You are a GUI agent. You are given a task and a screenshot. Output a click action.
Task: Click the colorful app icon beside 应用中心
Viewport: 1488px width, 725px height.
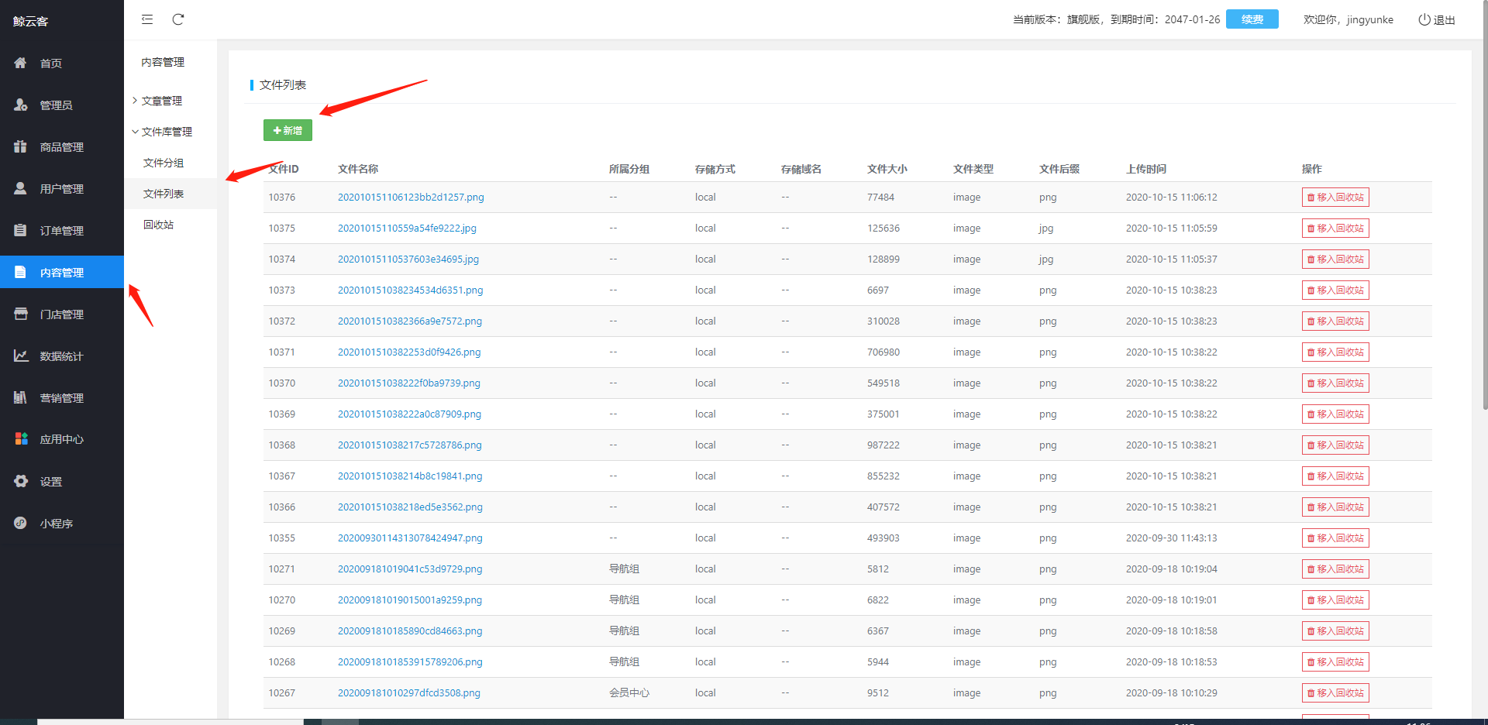[21, 439]
